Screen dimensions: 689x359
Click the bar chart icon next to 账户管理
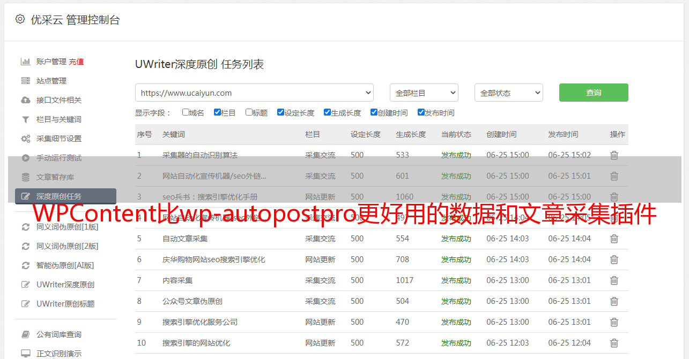click(25, 62)
